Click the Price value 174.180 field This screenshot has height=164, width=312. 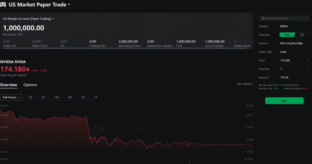(285, 61)
